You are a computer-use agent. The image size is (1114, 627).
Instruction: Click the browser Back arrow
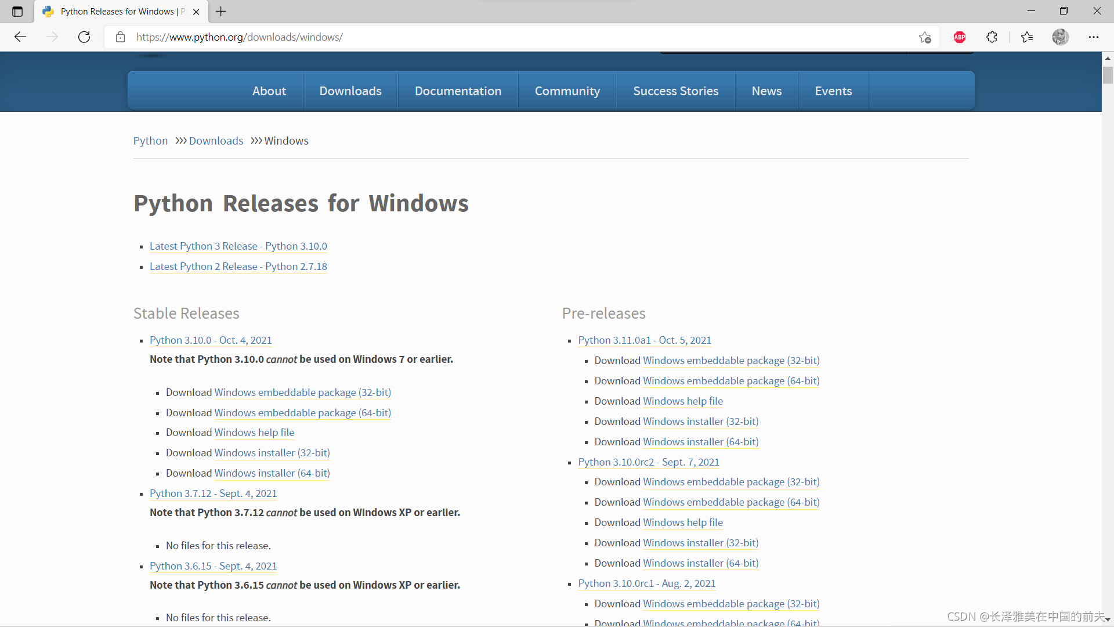click(x=20, y=37)
